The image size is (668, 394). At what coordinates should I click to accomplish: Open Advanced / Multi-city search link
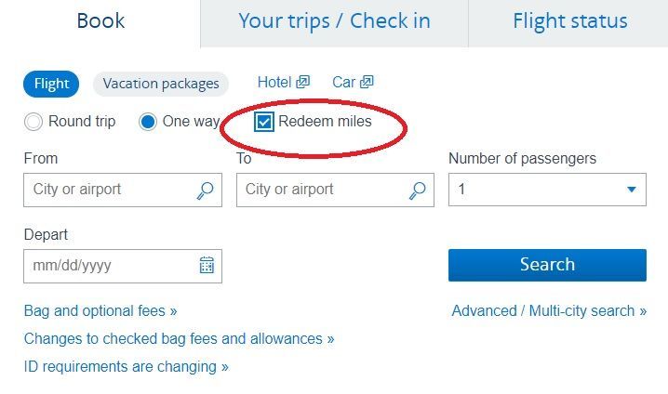pyautogui.click(x=549, y=311)
